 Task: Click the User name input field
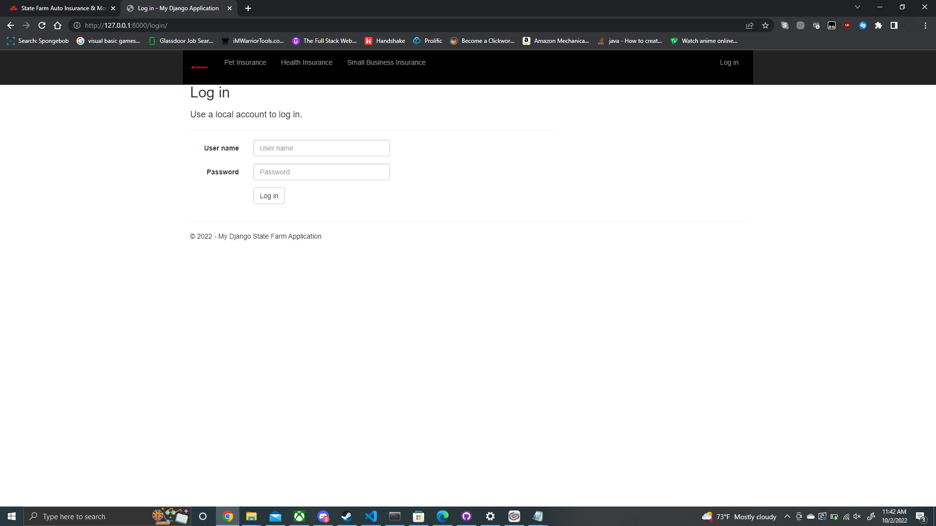(321, 148)
